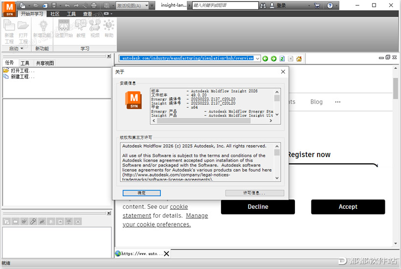The height and width of the screenshot is (269, 401).
Task: Click 打开工程... in task list
Action: (20, 70)
